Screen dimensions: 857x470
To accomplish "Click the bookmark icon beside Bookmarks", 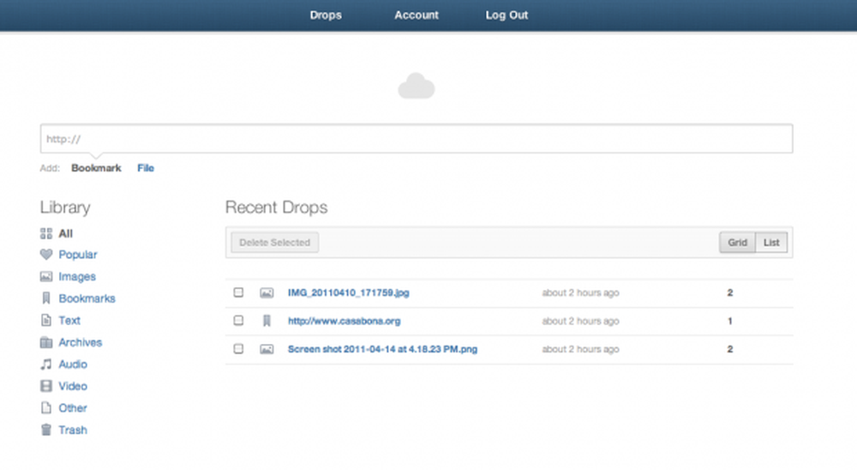I will tap(46, 298).
